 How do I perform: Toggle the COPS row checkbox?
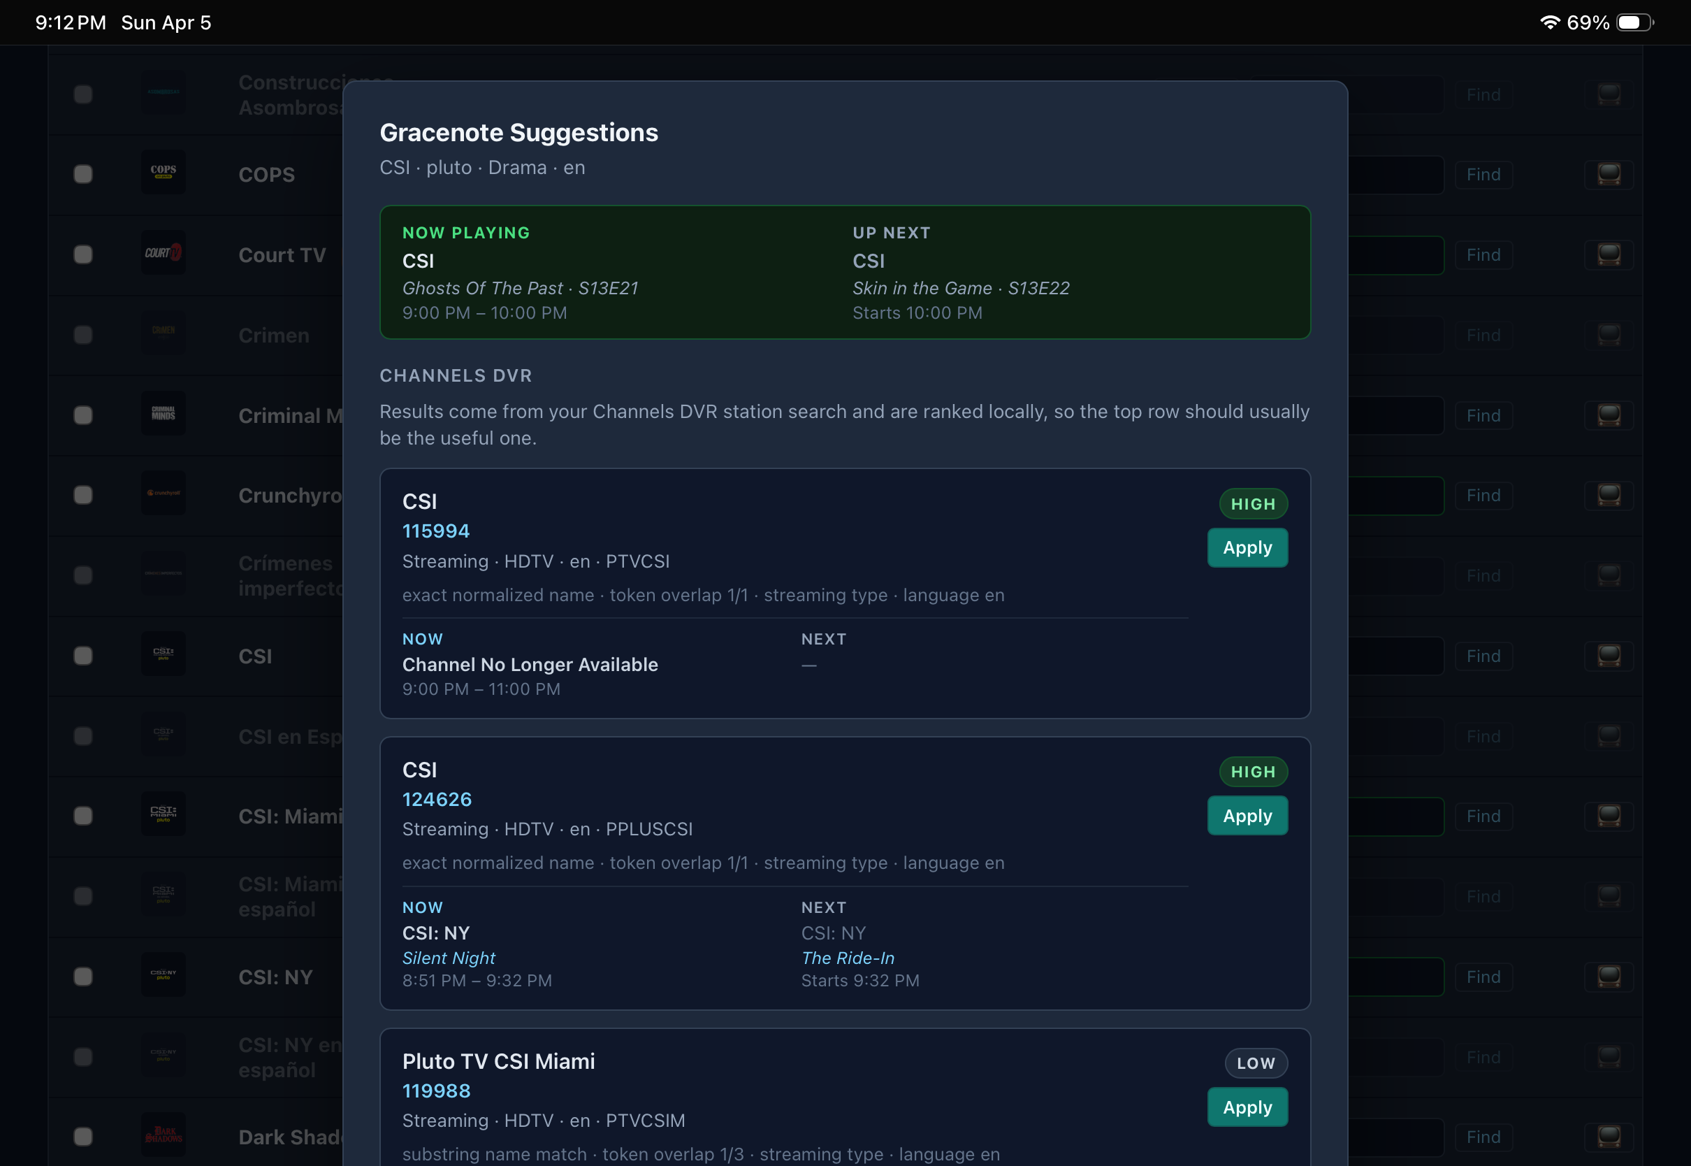click(x=83, y=175)
